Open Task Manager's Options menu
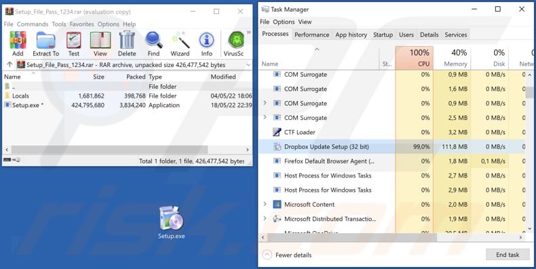The width and height of the screenshot is (536, 269). click(284, 22)
